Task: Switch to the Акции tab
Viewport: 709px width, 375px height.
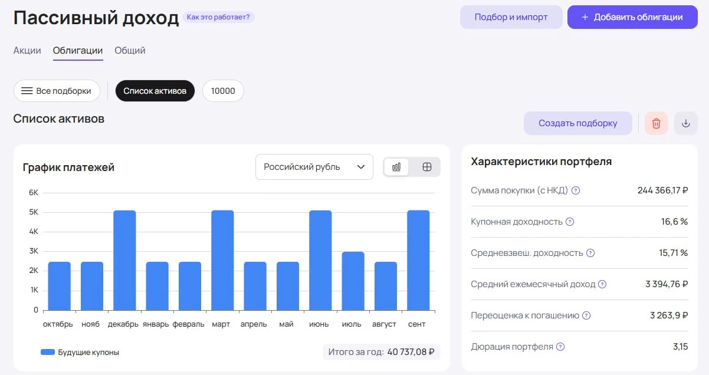Action: (27, 50)
